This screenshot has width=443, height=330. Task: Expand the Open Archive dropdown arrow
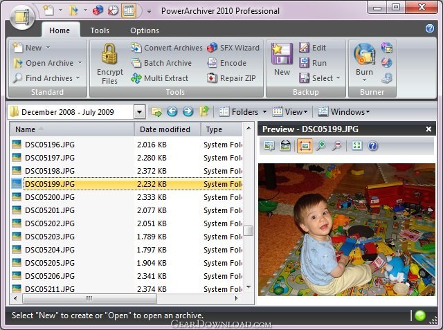point(80,63)
